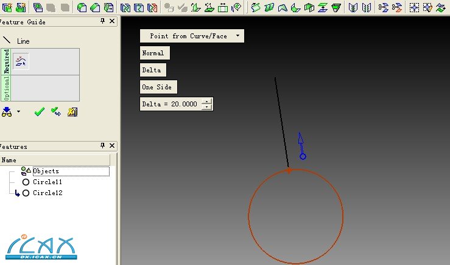
Task: Click the green checkmark OK button
Action: tap(40, 112)
